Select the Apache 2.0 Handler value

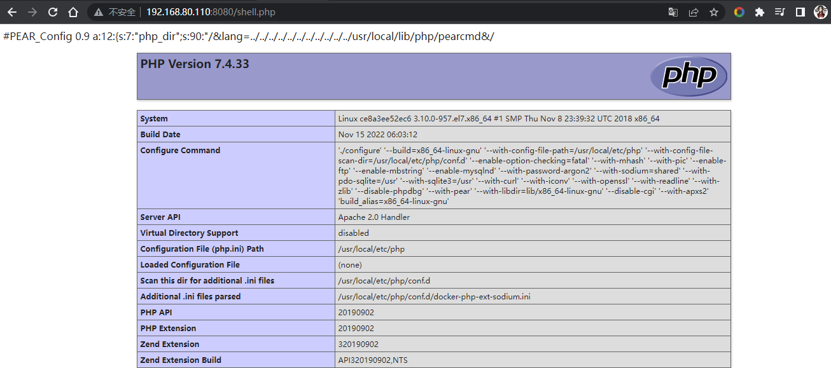[374, 217]
